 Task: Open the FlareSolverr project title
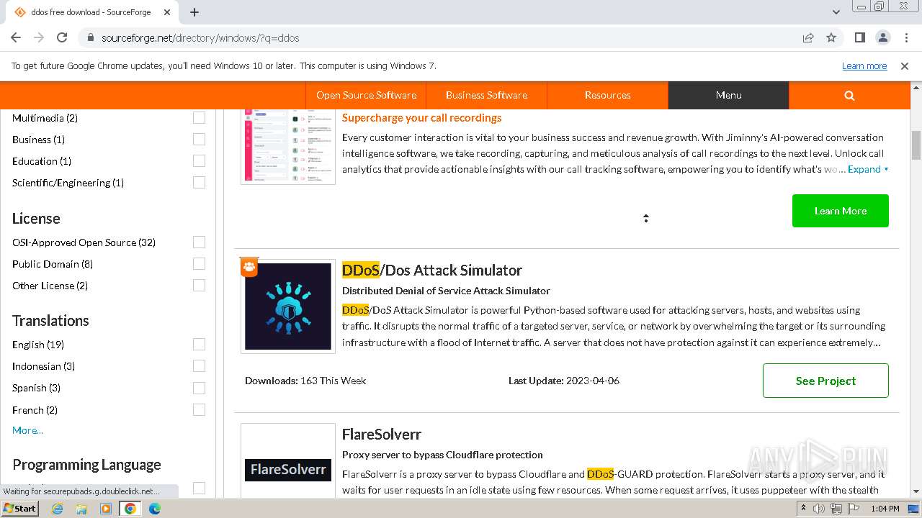pos(382,434)
